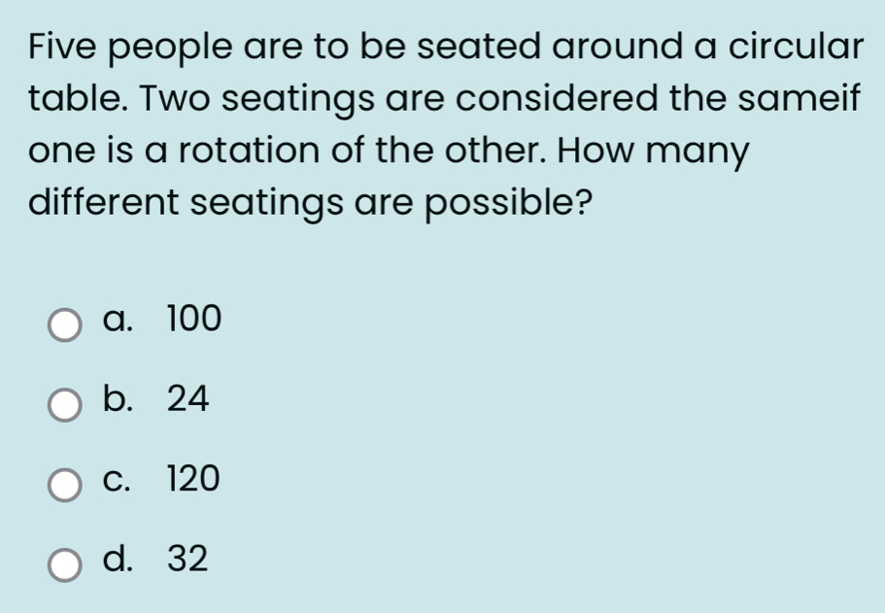
Task: Select radio button for option a
Action: (65, 325)
